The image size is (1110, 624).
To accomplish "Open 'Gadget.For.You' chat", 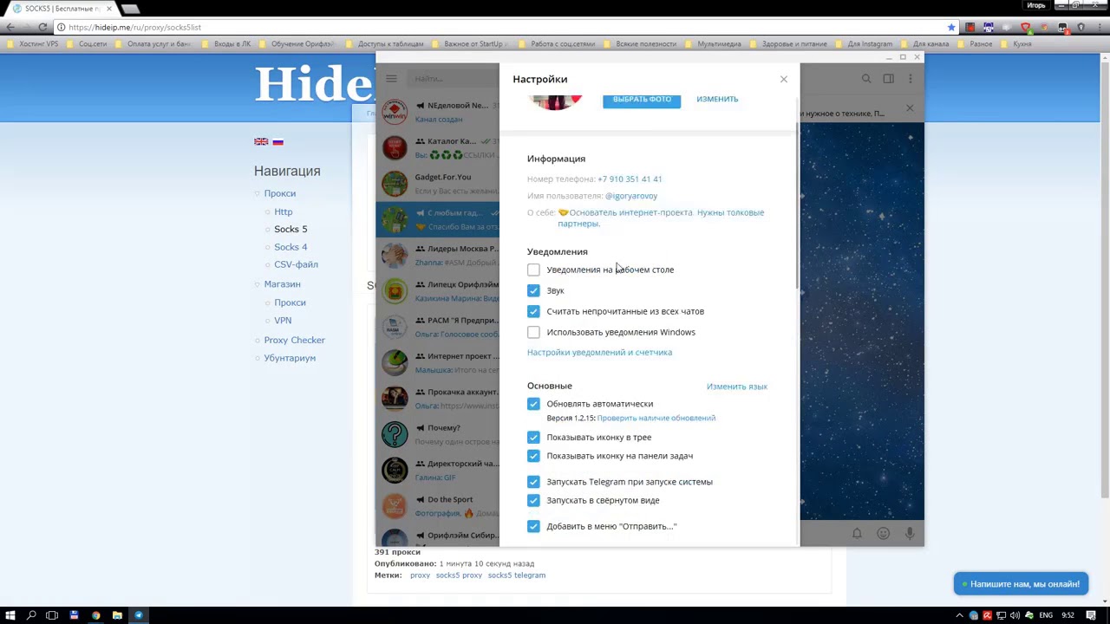I will [438, 183].
